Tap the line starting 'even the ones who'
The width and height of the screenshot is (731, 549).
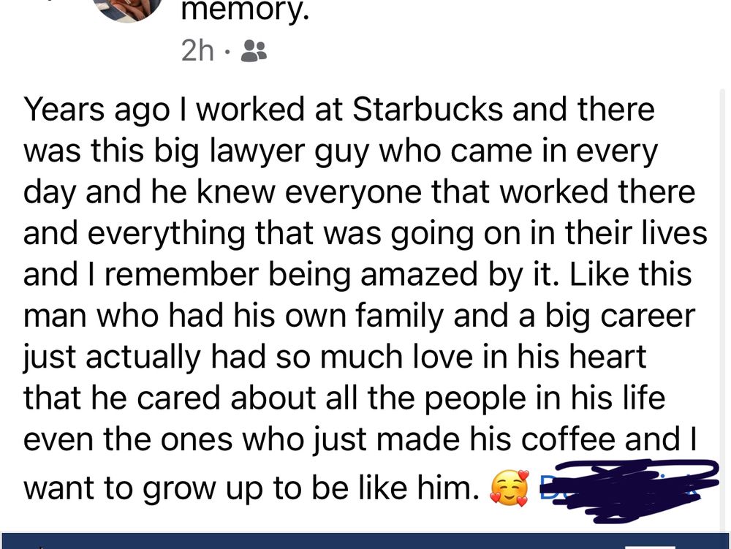point(360,439)
